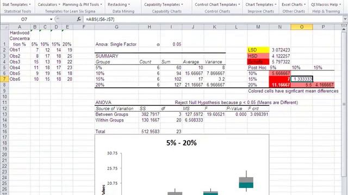Expand Capability Templates menu
Viewport: 348px width, 195px height.
(163, 4)
